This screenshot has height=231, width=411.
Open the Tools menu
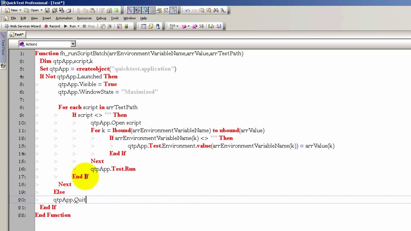pyautogui.click(x=115, y=18)
